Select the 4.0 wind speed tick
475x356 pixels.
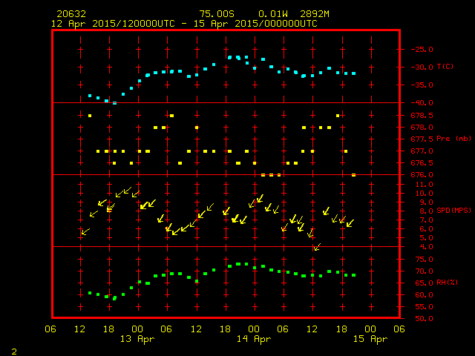click(x=427, y=247)
